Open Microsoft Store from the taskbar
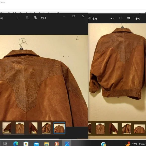 click(26, 144)
